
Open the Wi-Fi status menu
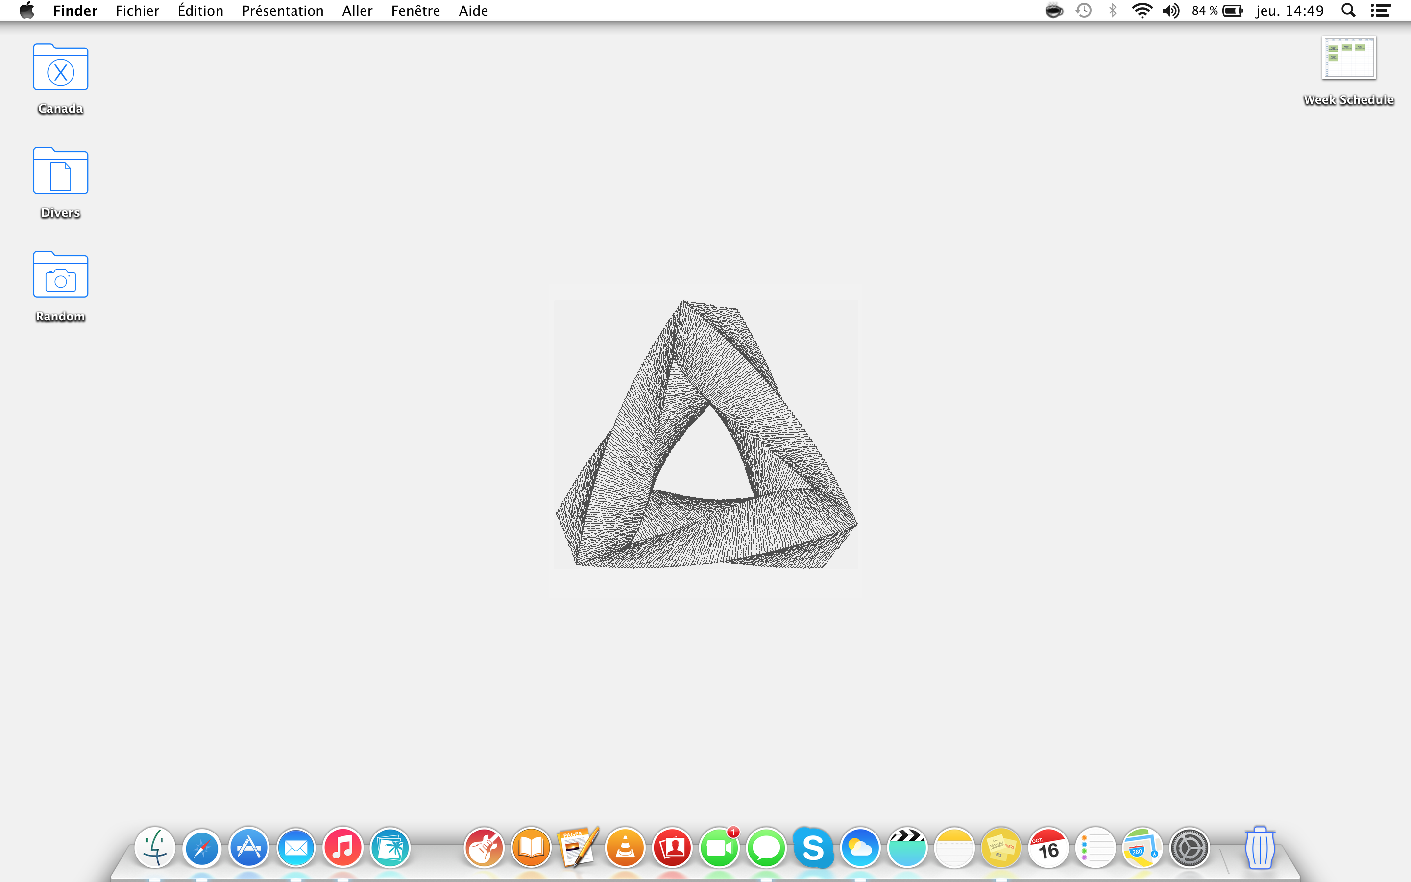tap(1142, 10)
